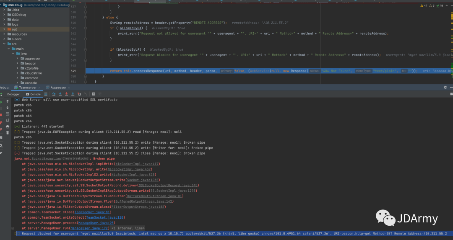The height and width of the screenshot is (240, 453).
Task: Click the console Up the Stack Trace arrow
Action: (x=8, y=101)
